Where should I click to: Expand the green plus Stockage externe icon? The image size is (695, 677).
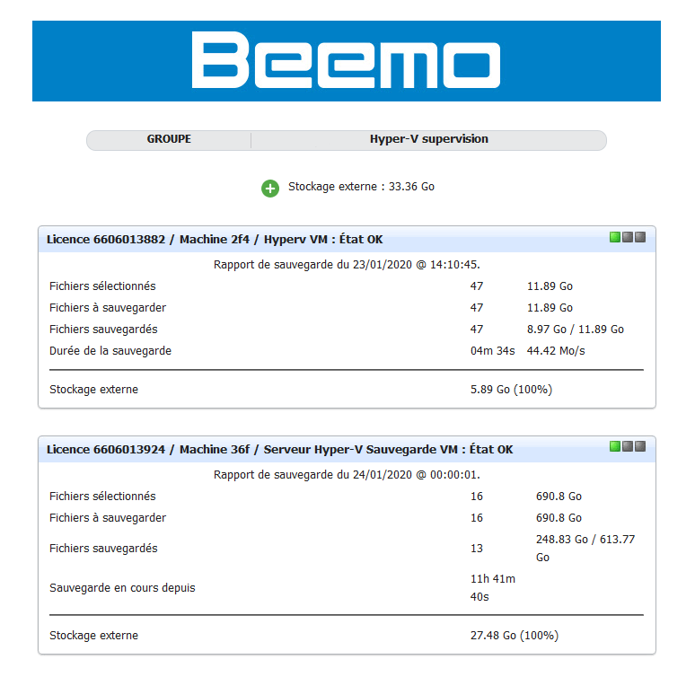270,189
